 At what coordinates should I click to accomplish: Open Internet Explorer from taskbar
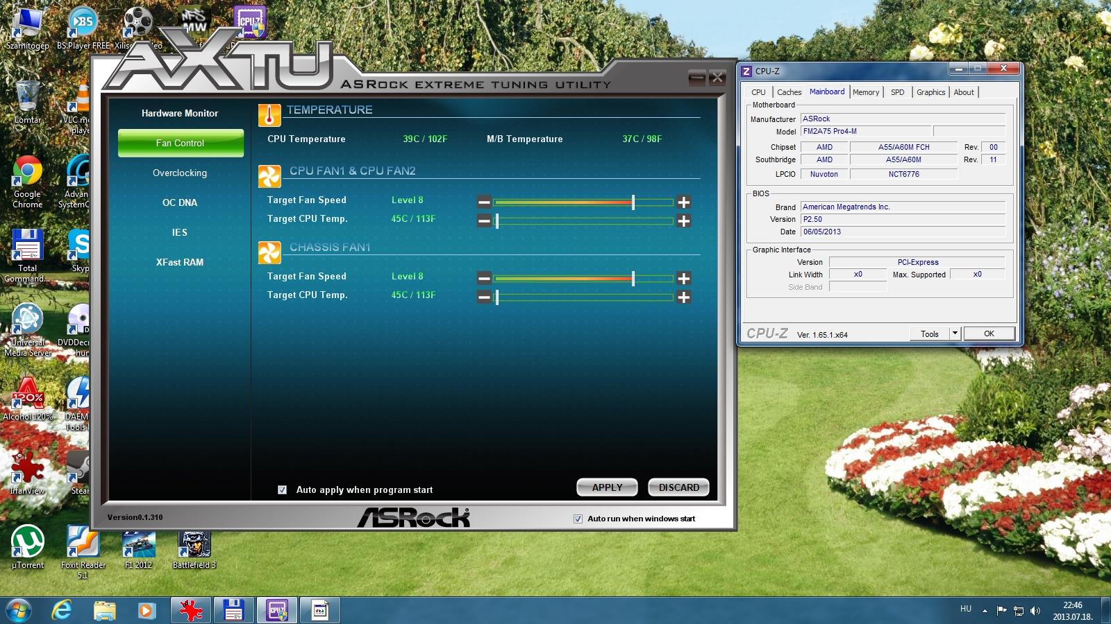click(x=62, y=610)
